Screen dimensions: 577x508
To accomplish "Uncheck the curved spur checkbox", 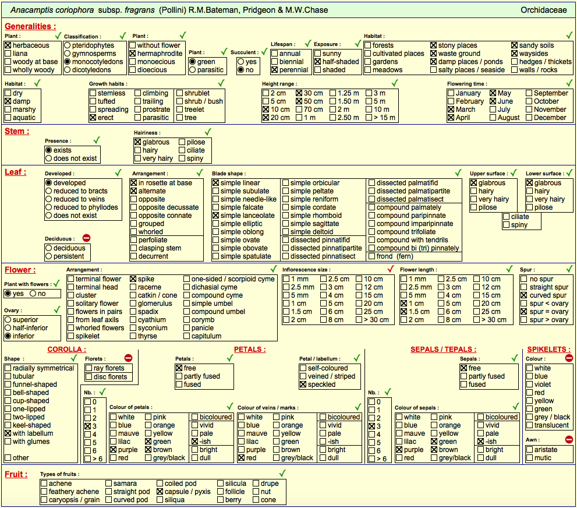I will (x=524, y=295).
